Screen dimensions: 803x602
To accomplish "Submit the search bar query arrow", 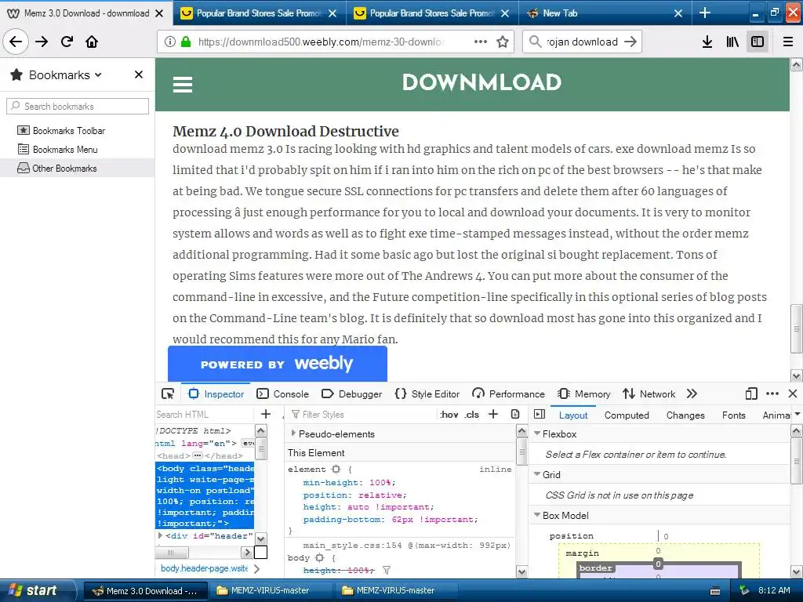I will tap(630, 42).
